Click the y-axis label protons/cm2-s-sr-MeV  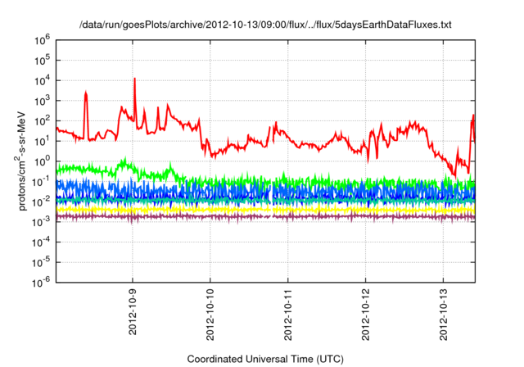(x=20, y=161)
